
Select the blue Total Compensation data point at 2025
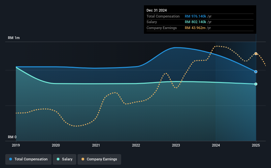[x=256, y=72]
